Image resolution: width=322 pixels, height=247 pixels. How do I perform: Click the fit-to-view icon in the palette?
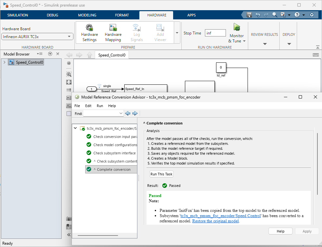69,82
